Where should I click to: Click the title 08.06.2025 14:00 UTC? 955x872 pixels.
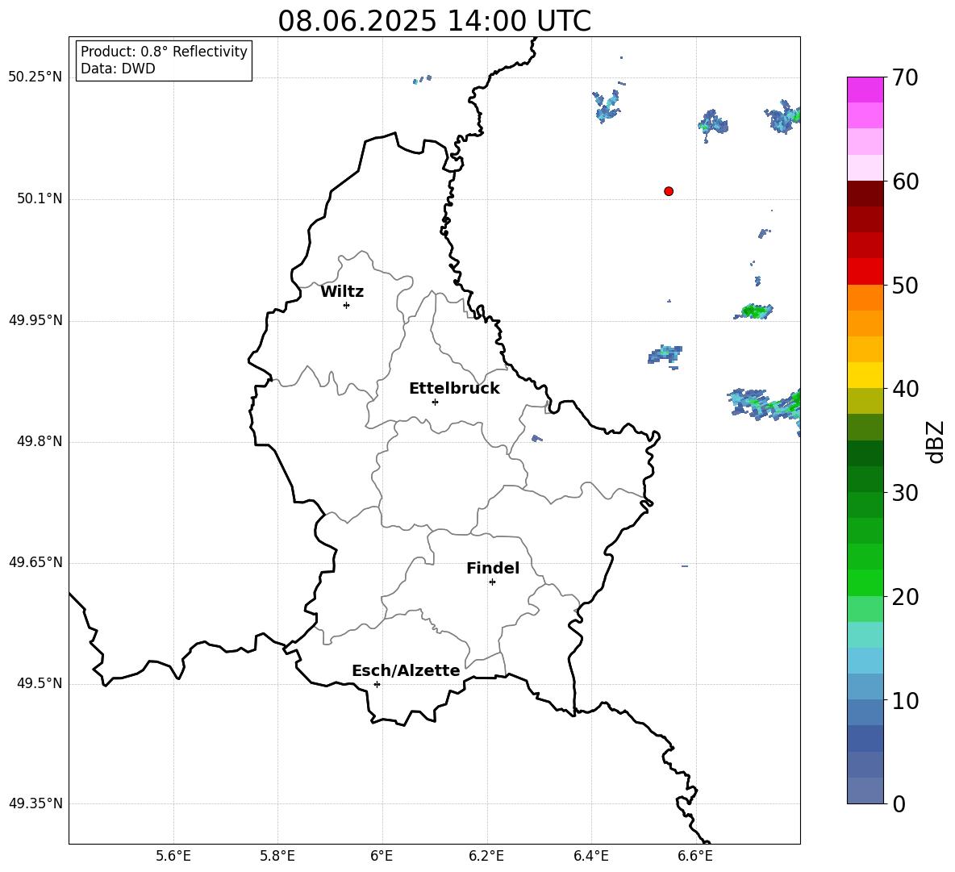coord(434,21)
